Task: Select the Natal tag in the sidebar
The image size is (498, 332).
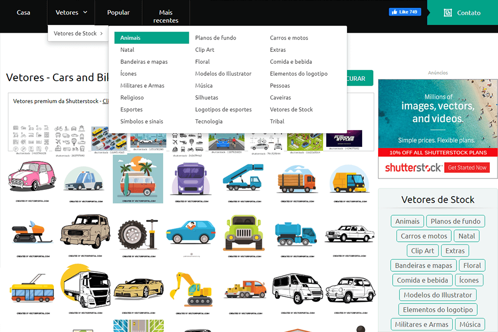Action: click(466, 236)
